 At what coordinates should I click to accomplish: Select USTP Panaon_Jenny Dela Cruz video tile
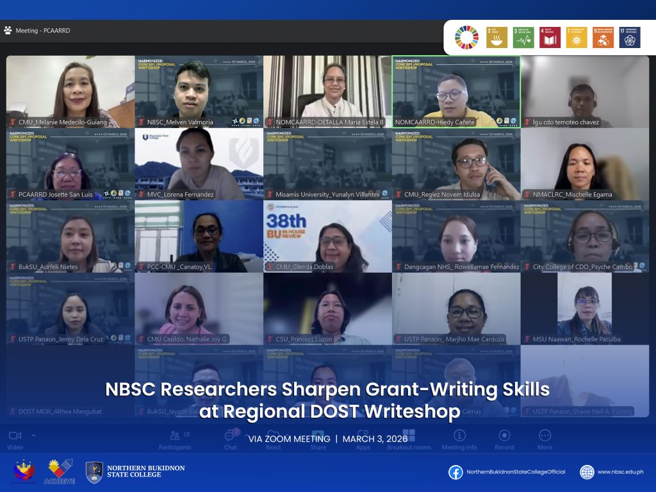click(x=70, y=309)
